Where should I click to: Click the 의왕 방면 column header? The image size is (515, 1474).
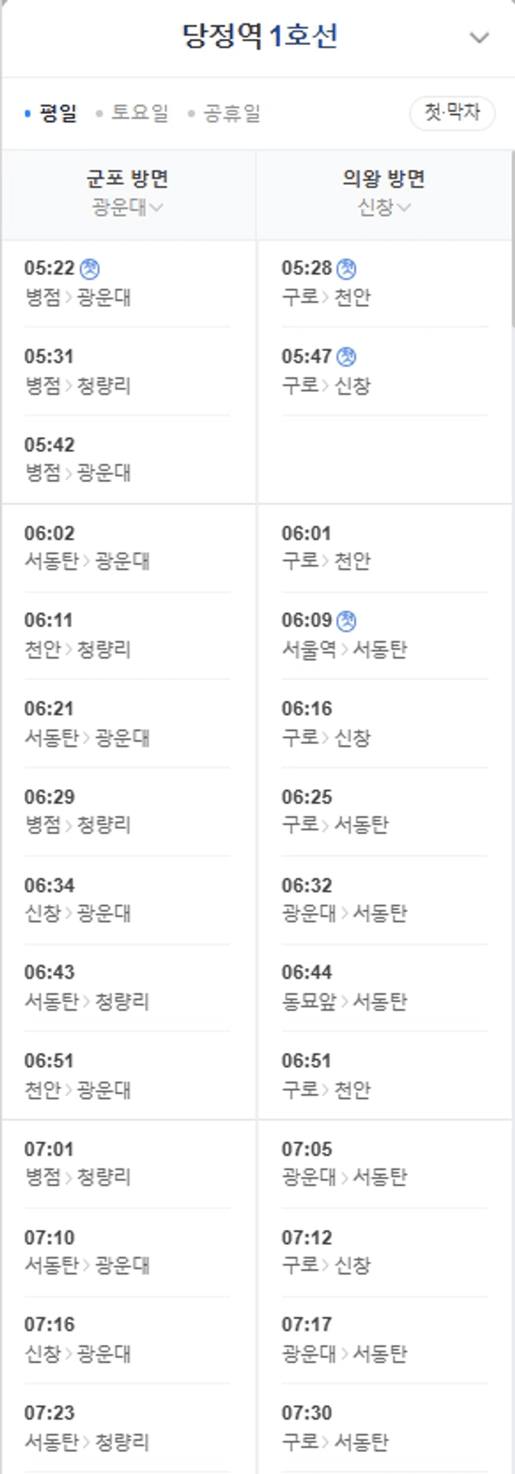point(384,179)
